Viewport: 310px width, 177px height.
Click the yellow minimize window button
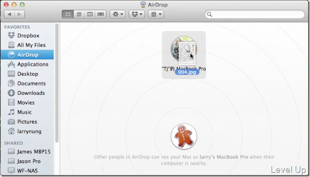tap(14, 5)
